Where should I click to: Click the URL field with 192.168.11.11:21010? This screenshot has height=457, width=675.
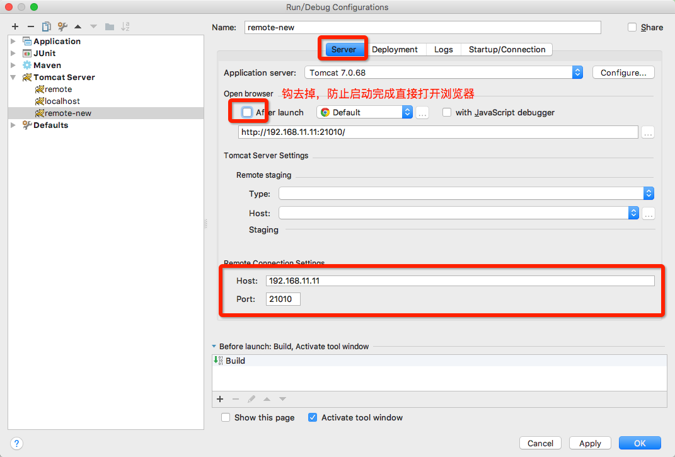438,132
